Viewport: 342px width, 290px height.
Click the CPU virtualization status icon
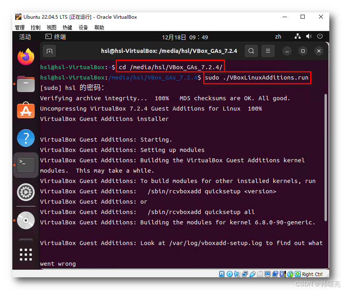coord(283,274)
